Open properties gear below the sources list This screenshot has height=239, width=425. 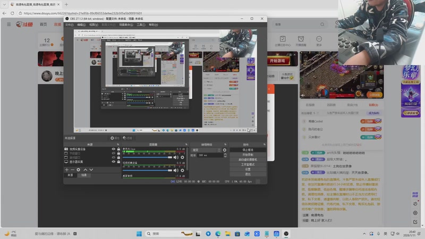pyautogui.click(x=78, y=169)
